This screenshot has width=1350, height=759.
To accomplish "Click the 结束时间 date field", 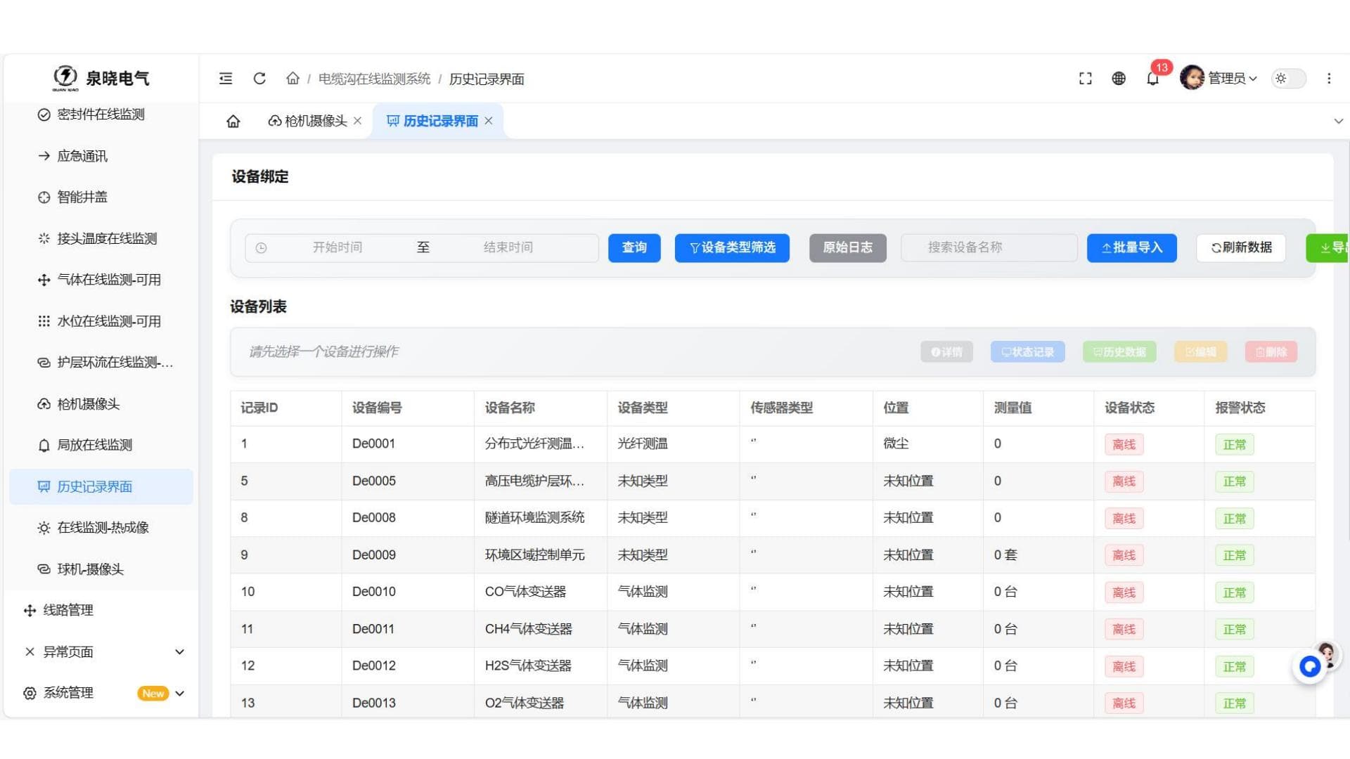I will coord(508,248).
